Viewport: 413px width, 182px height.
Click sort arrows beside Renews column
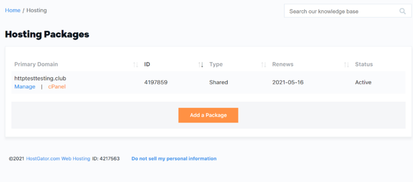tap(346, 65)
